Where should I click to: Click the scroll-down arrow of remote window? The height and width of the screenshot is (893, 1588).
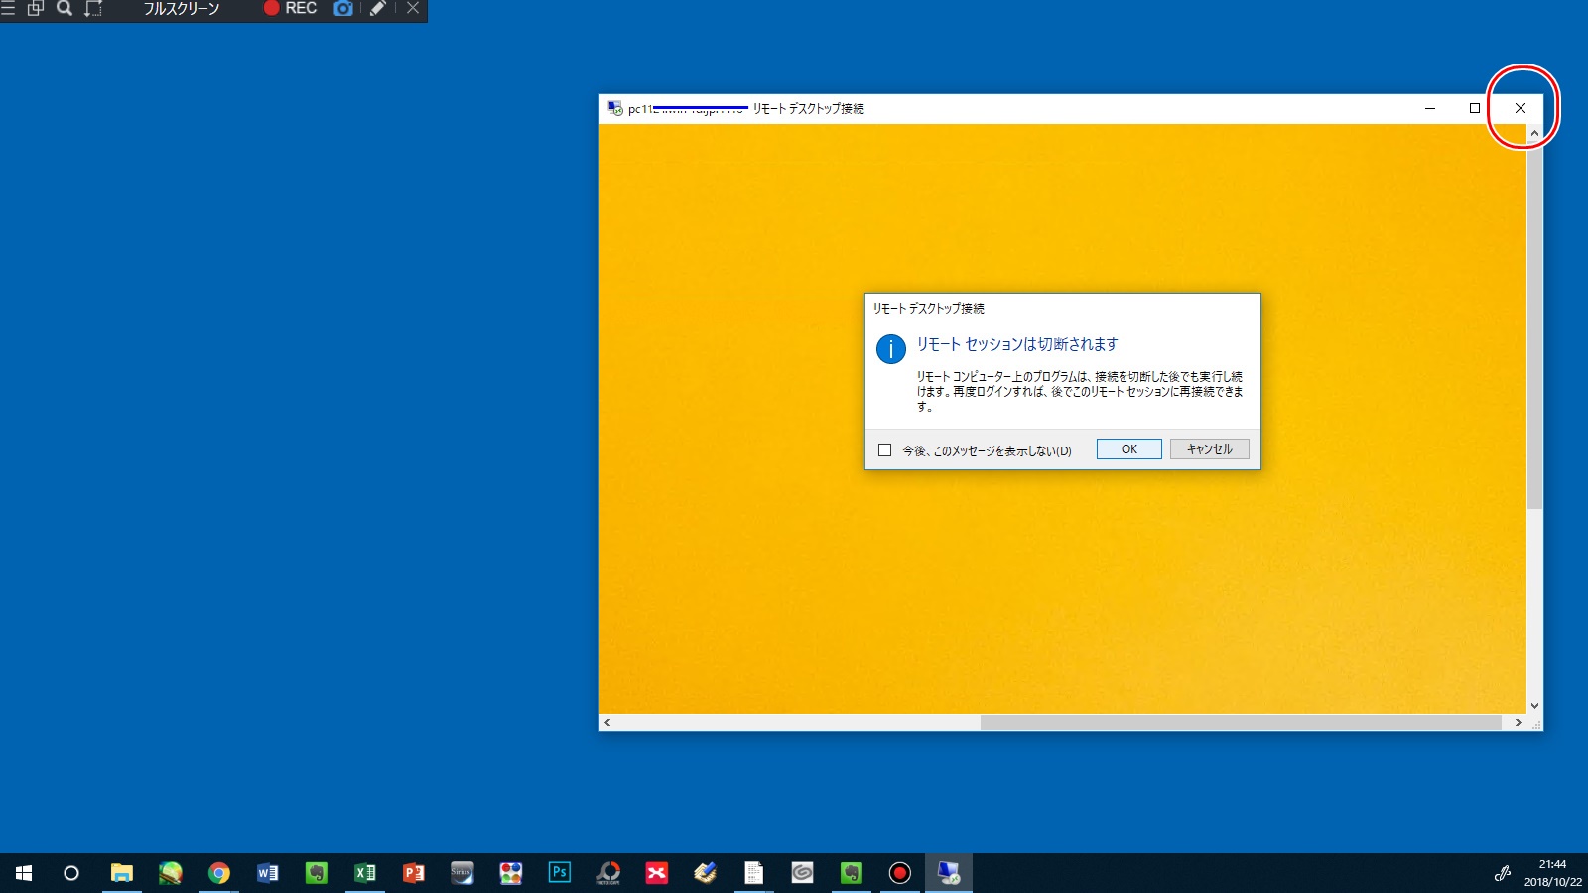click(1534, 706)
